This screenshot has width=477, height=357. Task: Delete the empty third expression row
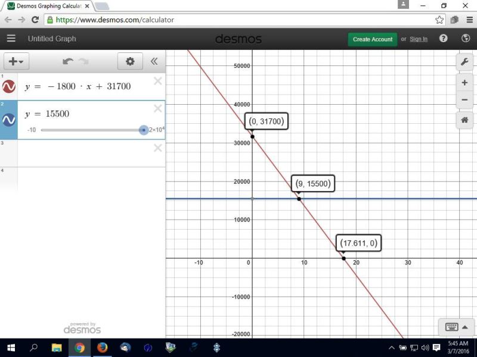pyautogui.click(x=157, y=148)
